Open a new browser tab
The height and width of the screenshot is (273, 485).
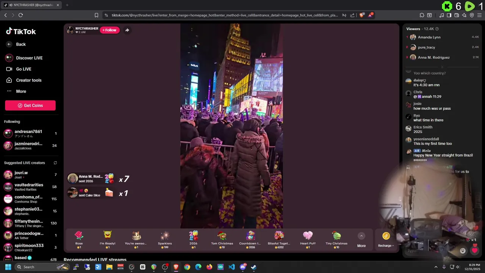click(x=67, y=5)
